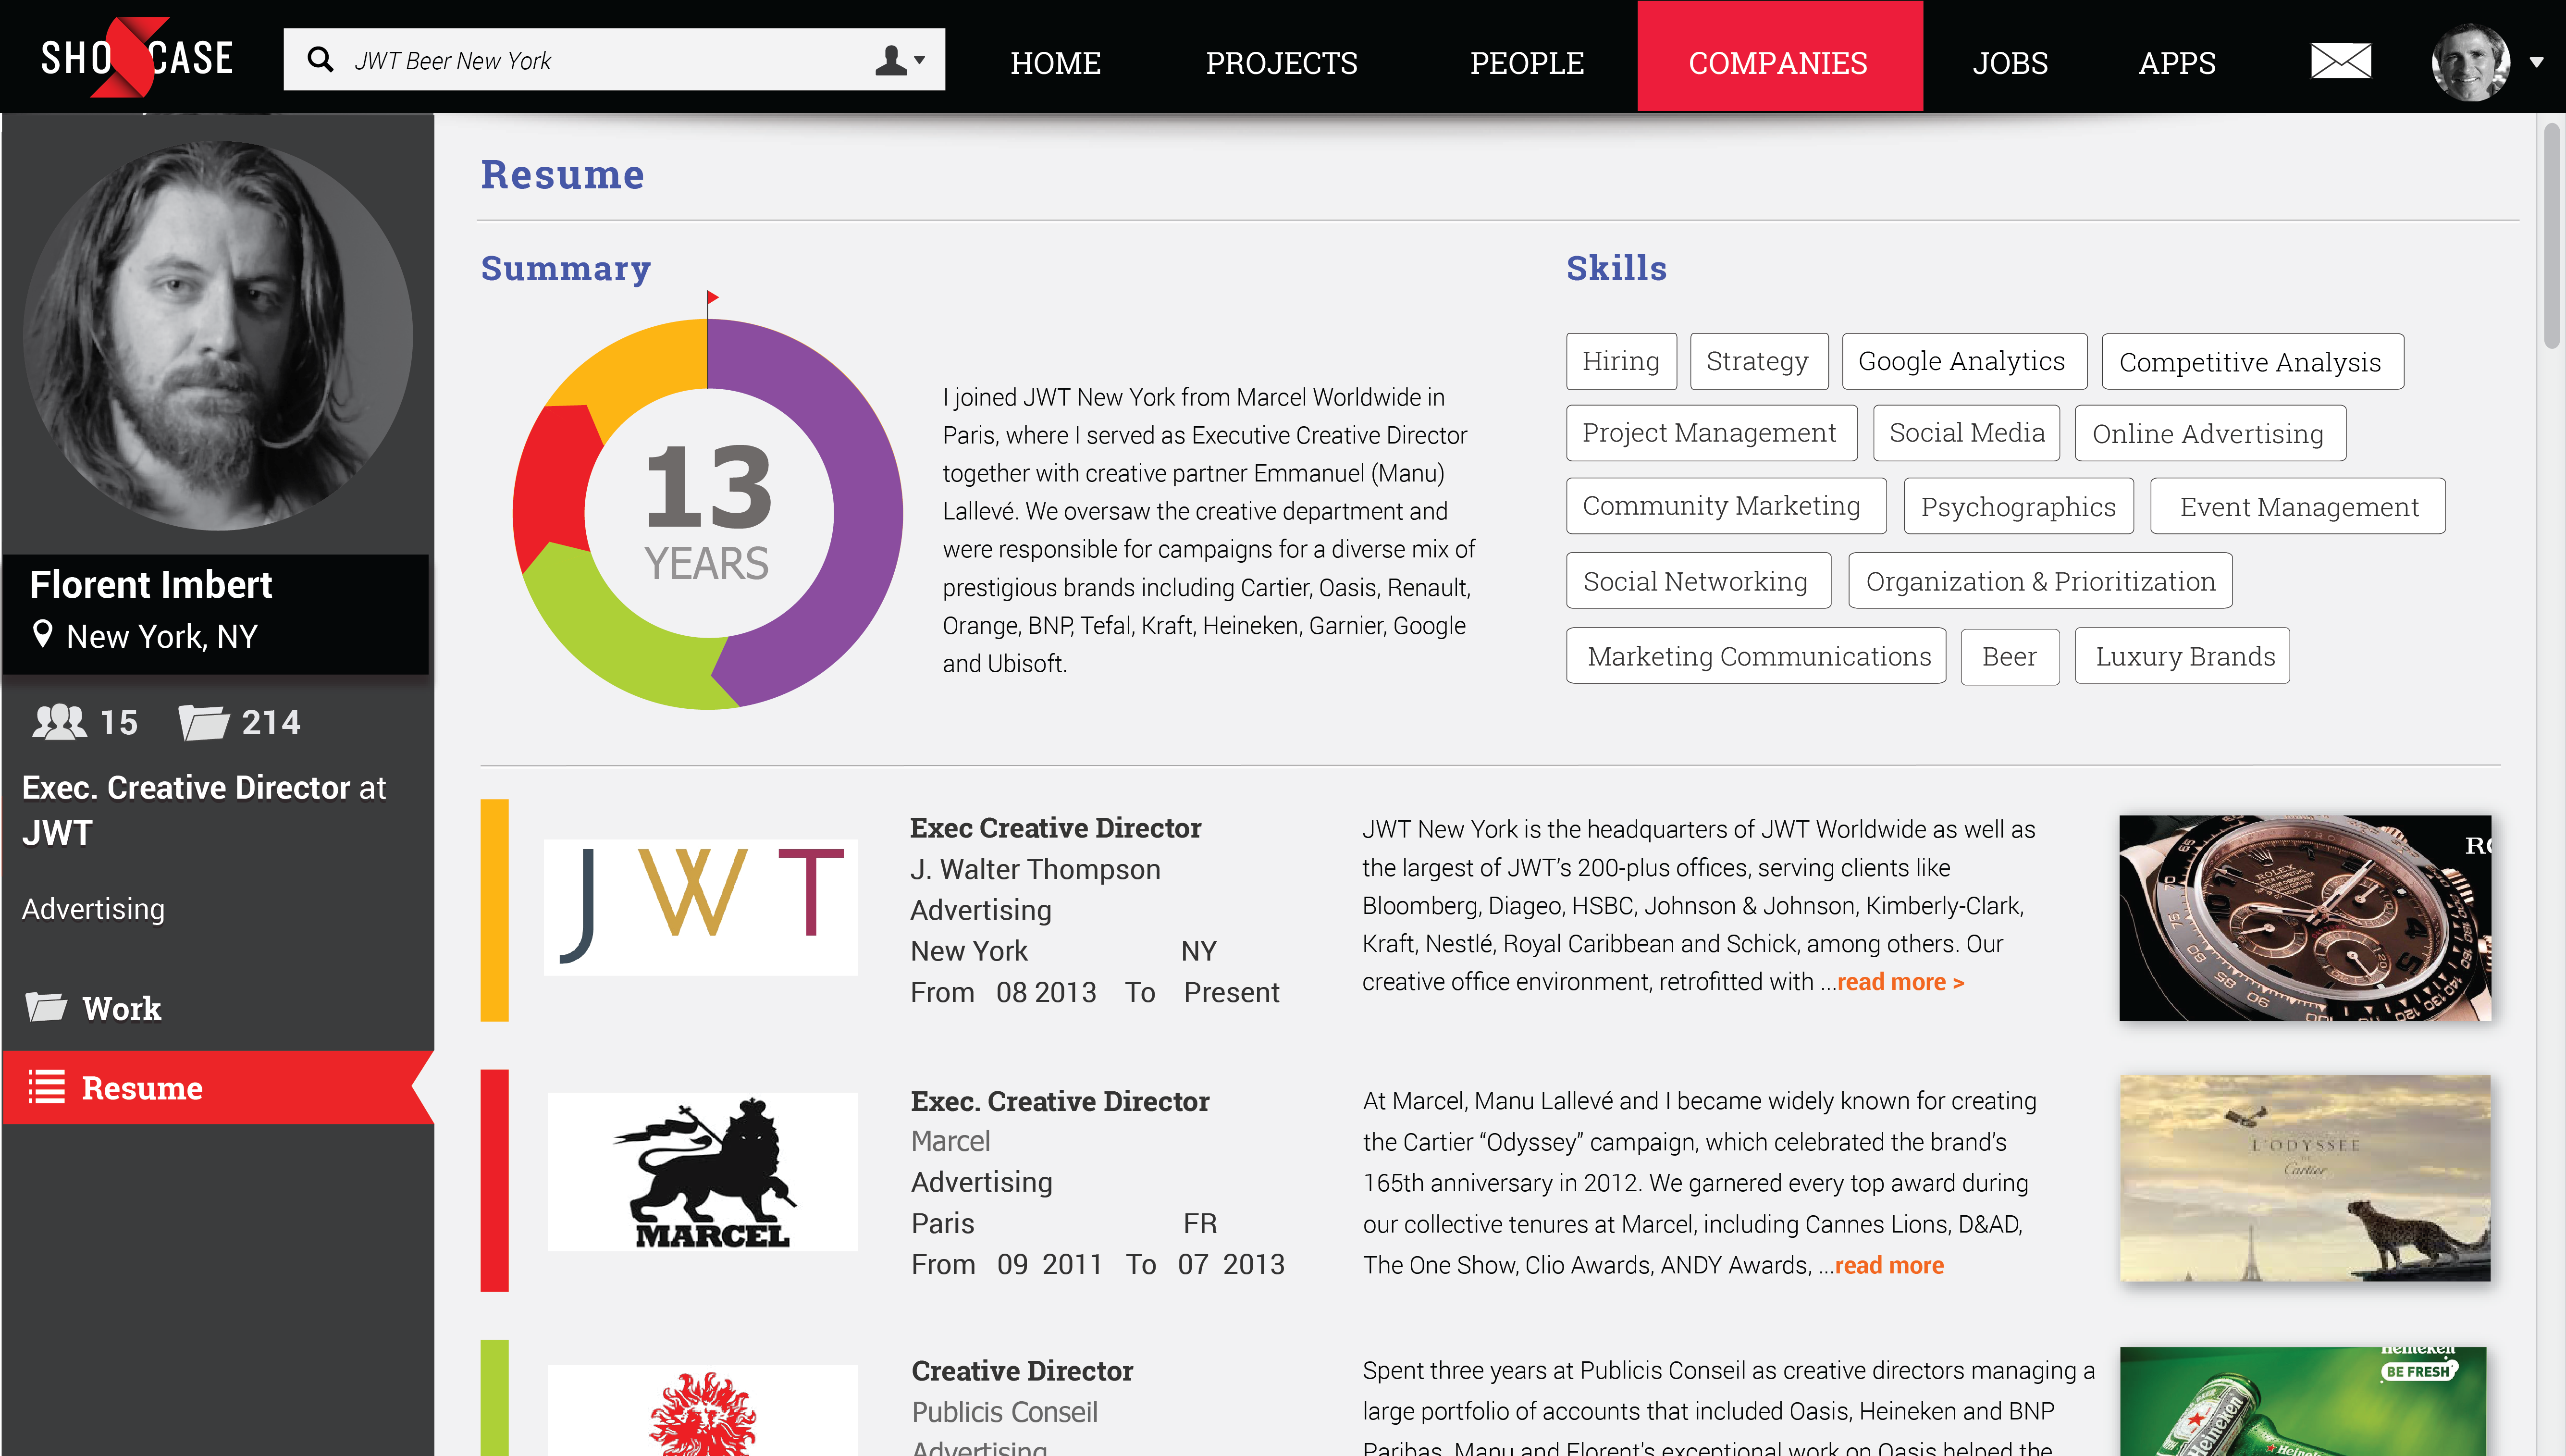Image resolution: width=2566 pixels, height=1456 pixels.
Task: Select the Resume sidebar item
Action: point(218,1087)
